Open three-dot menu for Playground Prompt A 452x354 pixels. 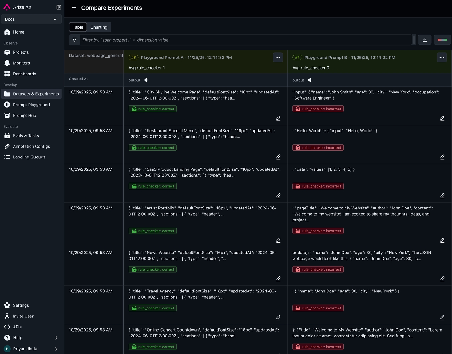pos(278,58)
